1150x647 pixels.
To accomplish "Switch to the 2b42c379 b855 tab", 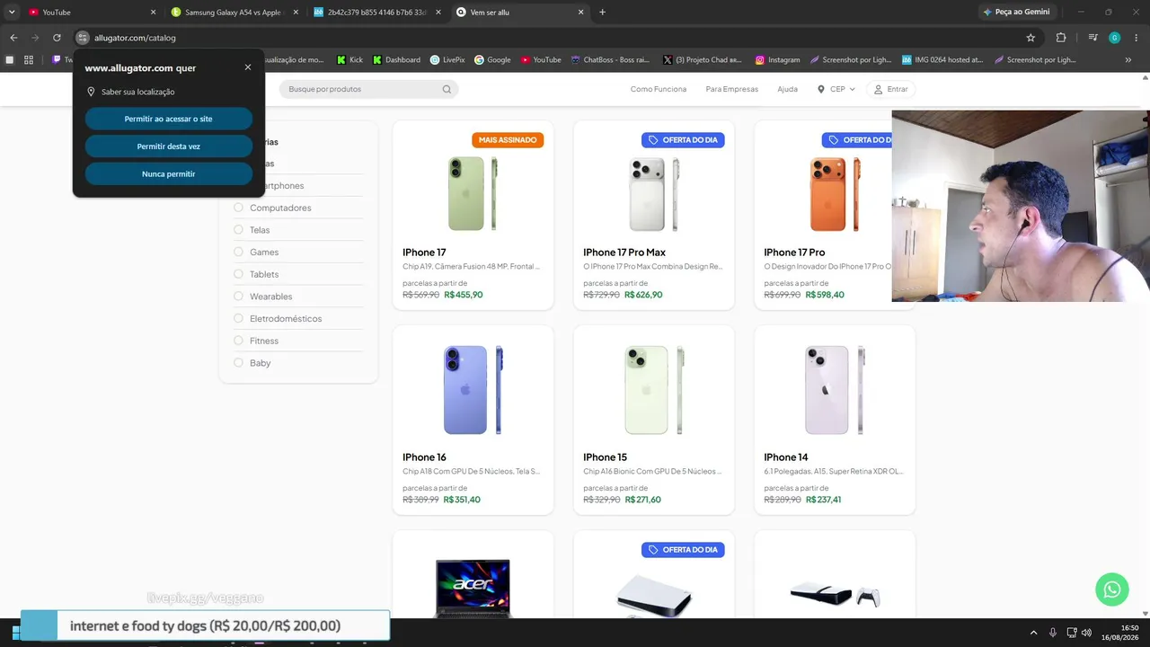I will pyautogui.click(x=376, y=13).
